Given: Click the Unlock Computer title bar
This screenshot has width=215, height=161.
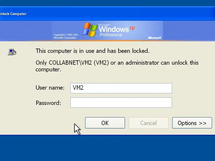Looking at the screenshot, I should pyautogui.click(x=107, y=14).
